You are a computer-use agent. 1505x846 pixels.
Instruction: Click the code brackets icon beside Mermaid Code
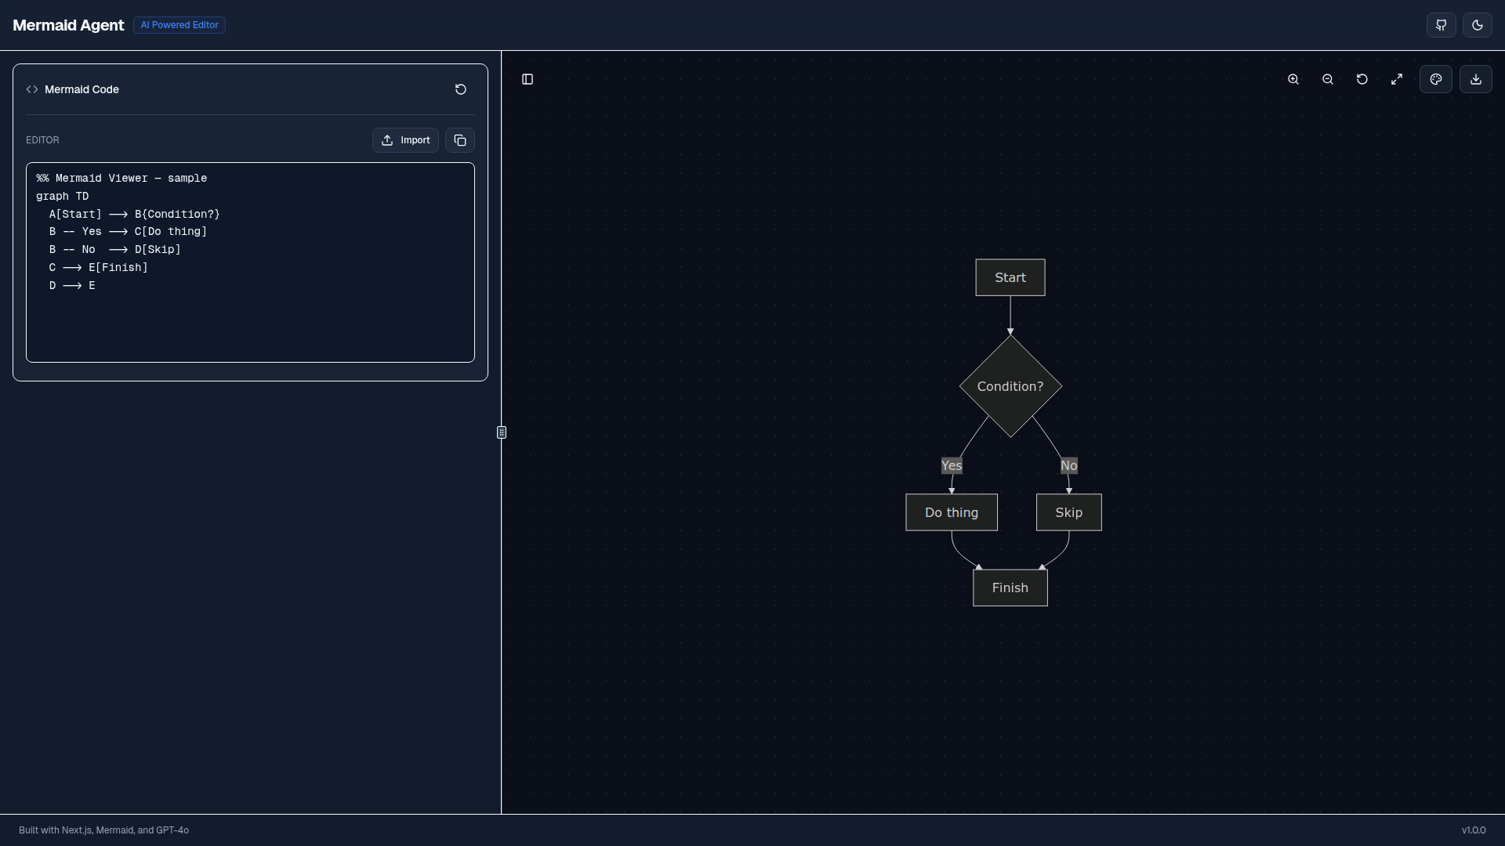click(x=32, y=89)
